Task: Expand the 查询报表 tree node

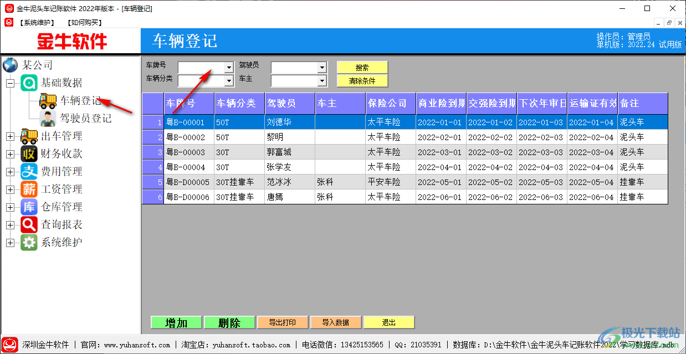Action: point(10,225)
